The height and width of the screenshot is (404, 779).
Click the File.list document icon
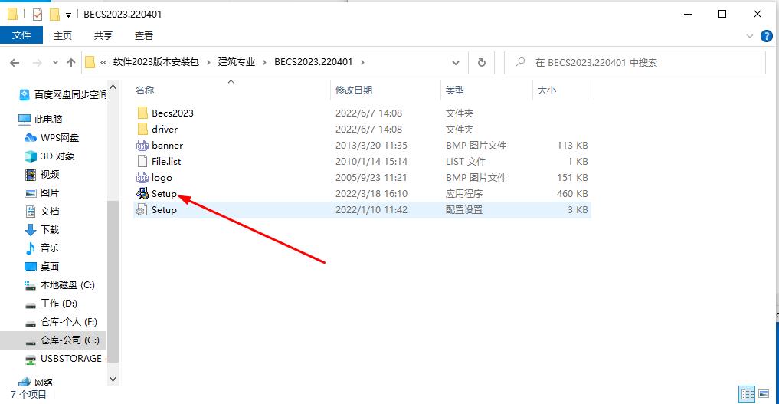pos(142,162)
